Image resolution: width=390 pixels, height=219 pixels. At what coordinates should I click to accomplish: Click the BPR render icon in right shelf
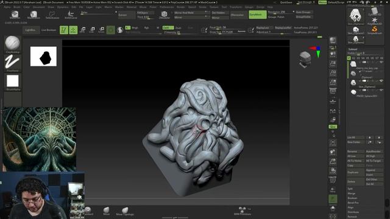coord(333,41)
